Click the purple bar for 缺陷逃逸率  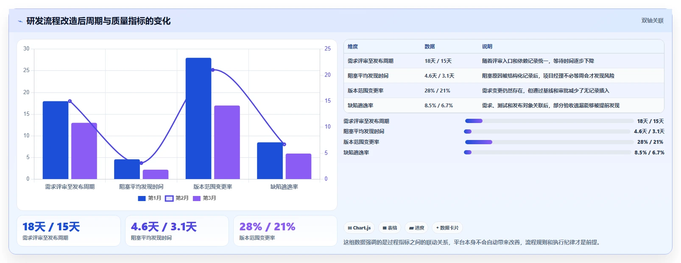click(299, 166)
